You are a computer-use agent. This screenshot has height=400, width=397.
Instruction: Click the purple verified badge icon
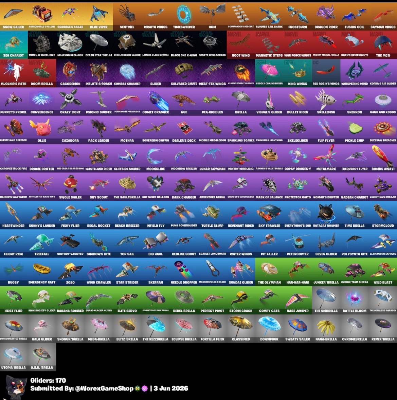145,388
